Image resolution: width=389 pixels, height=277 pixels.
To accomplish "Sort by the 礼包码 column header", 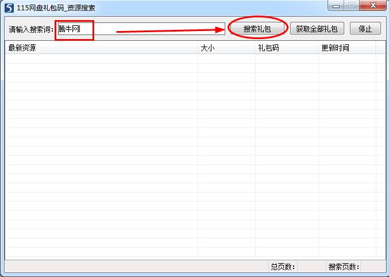I will [287, 48].
